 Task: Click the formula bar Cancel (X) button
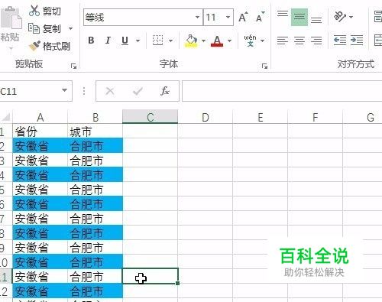pos(110,91)
